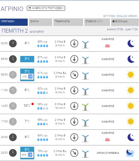Click the clock icon for 11:00
The image size is (139, 161).
(x=13, y=90)
